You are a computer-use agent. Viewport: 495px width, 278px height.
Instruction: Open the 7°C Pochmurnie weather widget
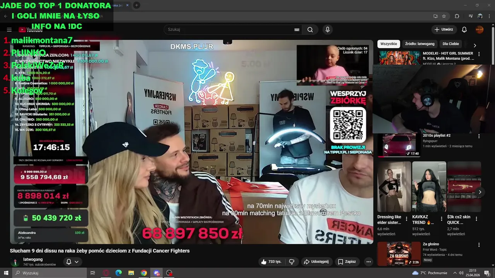tap(430, 273)
